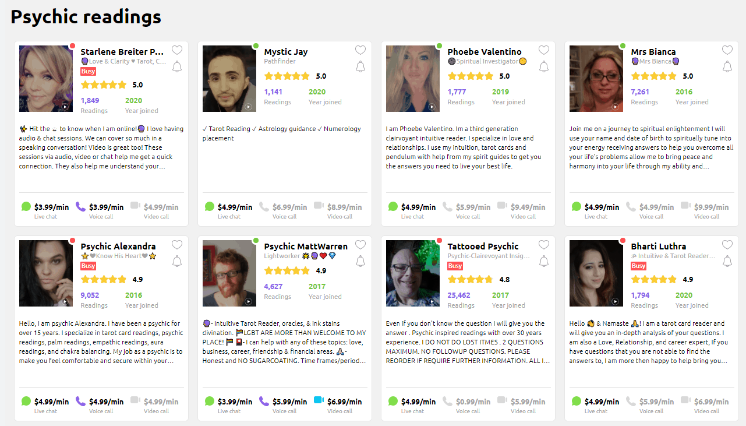Click Busy status badge on Tattooed Psychic
This screenshot has height=426, width=746.
[x=455, y=266]
